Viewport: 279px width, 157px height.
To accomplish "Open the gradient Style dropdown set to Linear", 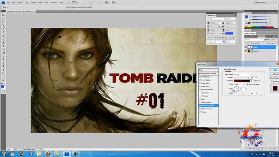I will (x=239, y=84).
